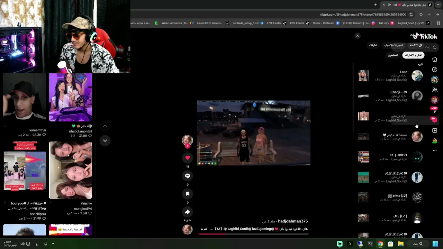Click the TikTok search magnifier icon
Viewport: 443px width, 249px height.
click(x=435, y=47)
